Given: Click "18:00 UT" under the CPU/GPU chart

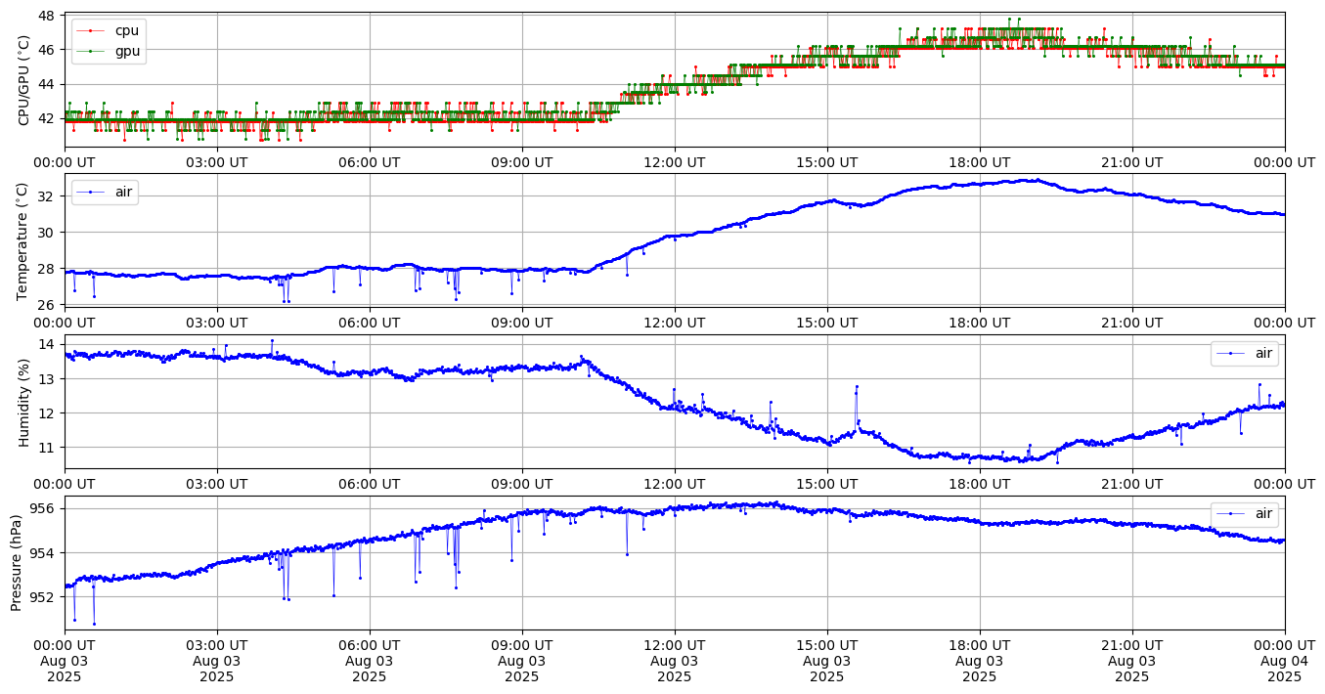Looking at the screenshot, I should point(980,163).
